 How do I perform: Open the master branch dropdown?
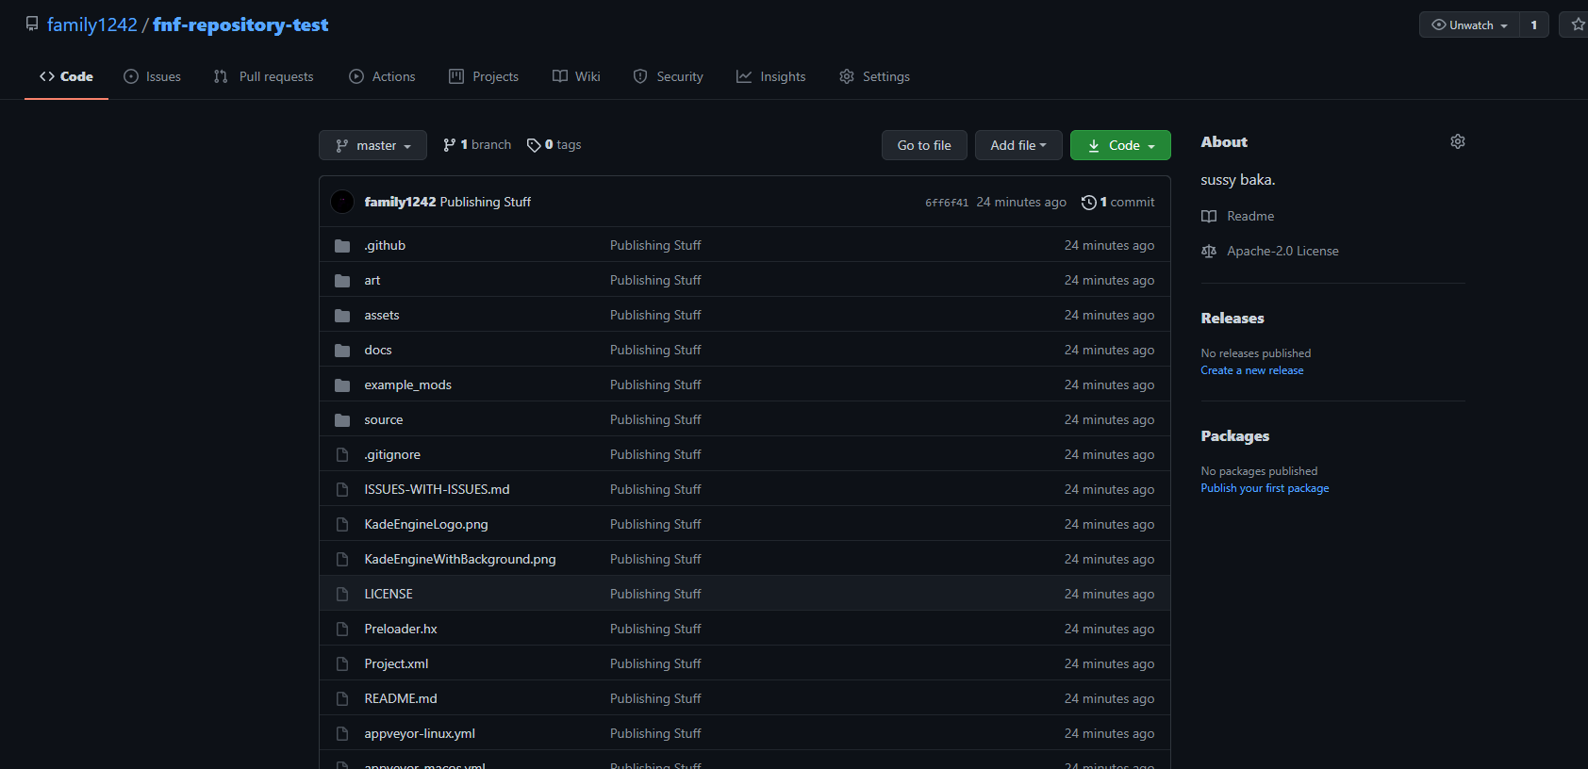tap(373, 145)
